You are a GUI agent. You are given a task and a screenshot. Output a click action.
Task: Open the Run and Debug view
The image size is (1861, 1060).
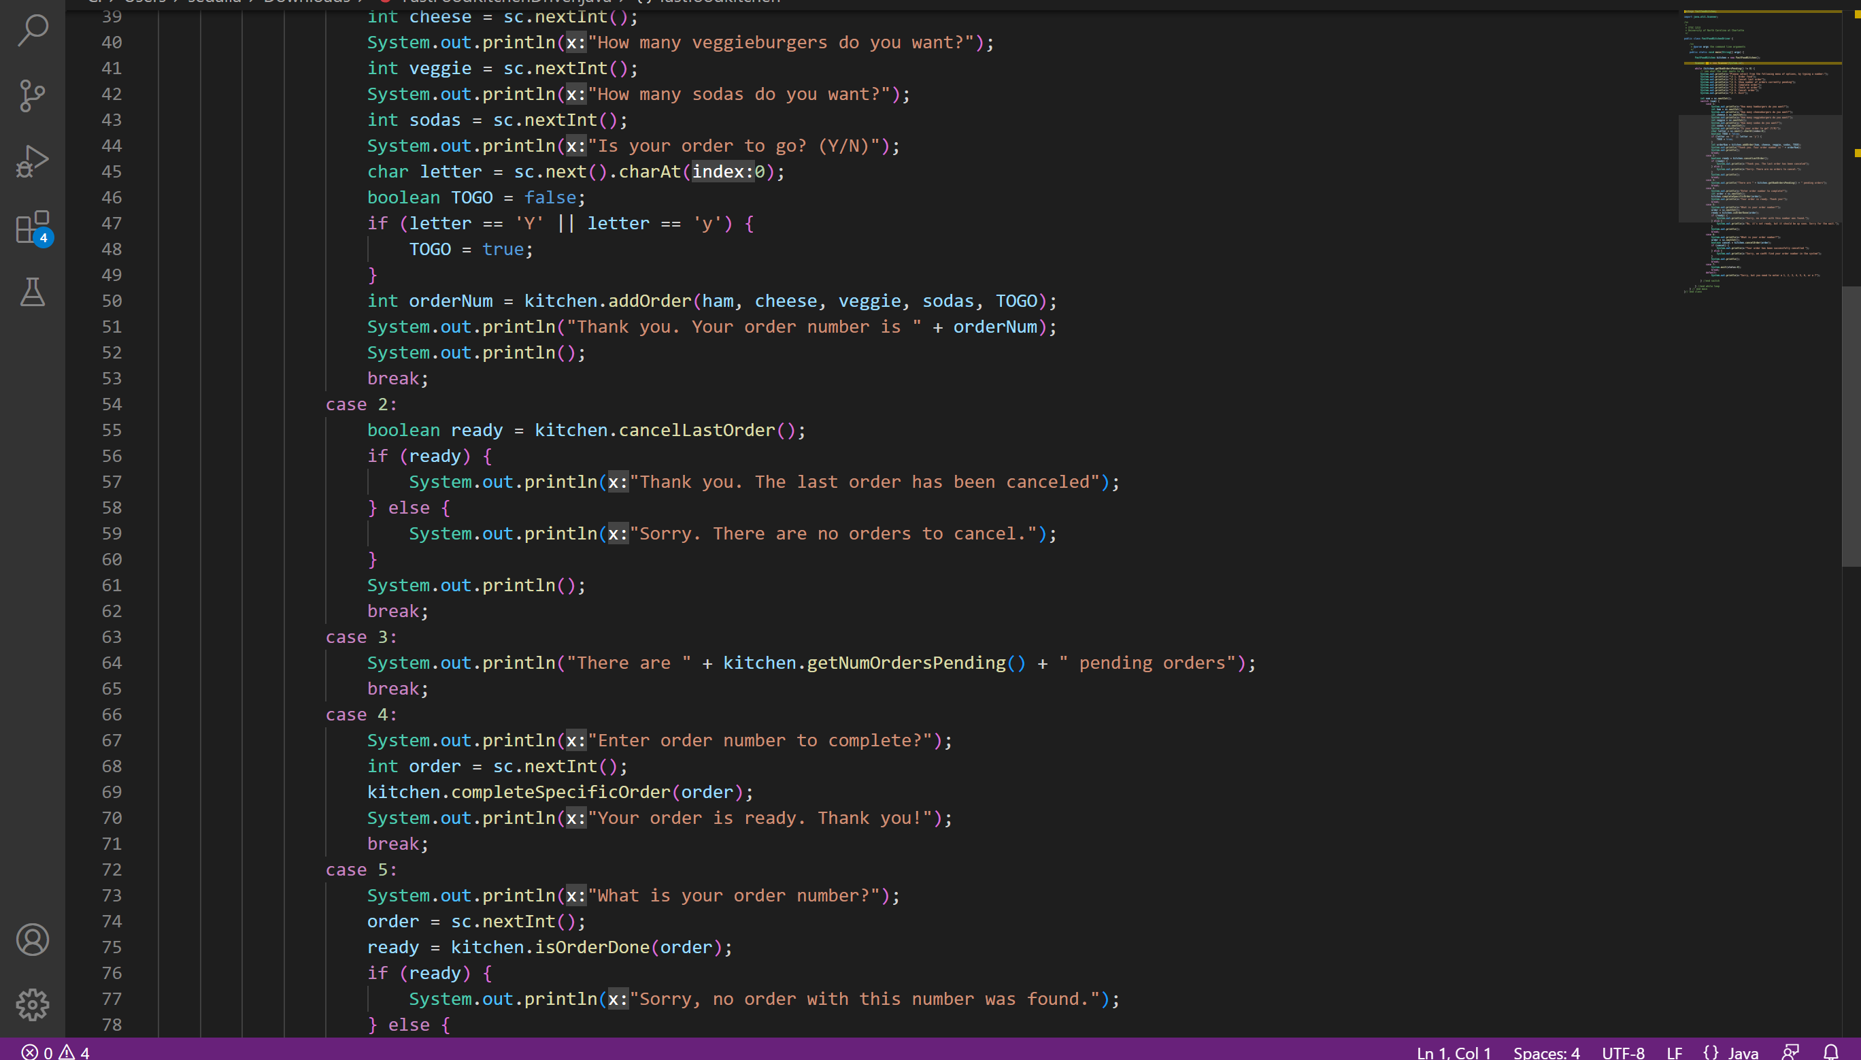32,161
